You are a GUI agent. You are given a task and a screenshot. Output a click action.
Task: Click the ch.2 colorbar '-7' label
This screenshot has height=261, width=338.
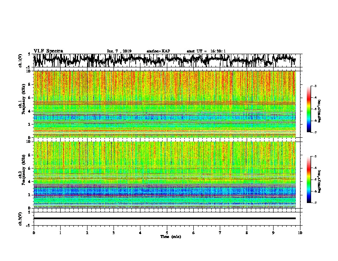(x=315, y=203)
